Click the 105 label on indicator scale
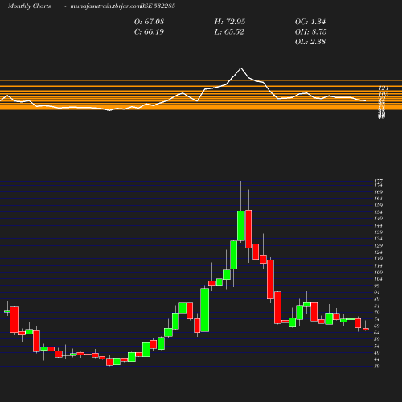 pyautogui.click(x=384, y=94)
